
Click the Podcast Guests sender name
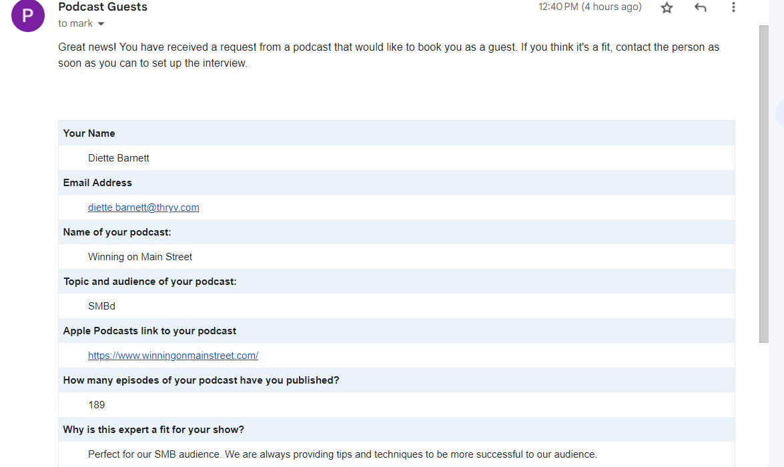click(x=103, y=7)
